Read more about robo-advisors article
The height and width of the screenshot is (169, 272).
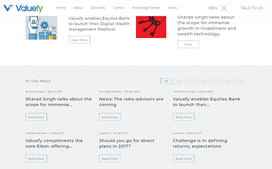point(110,117)
